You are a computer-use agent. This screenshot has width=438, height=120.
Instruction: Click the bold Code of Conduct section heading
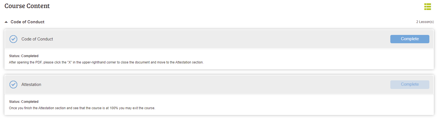click(x=27, y=22)
